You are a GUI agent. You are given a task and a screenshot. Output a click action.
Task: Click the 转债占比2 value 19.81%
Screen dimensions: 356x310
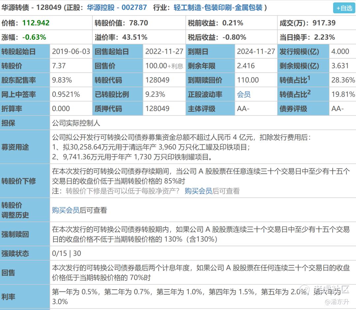point(343,94)
